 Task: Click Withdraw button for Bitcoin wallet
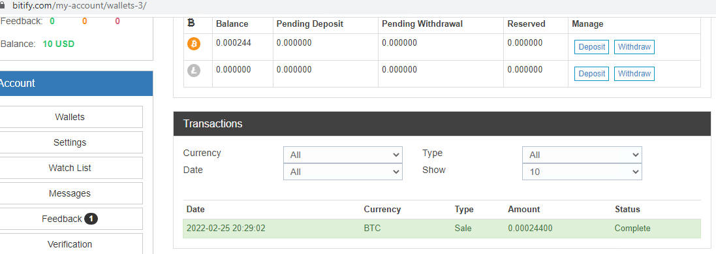coord(634,47)
